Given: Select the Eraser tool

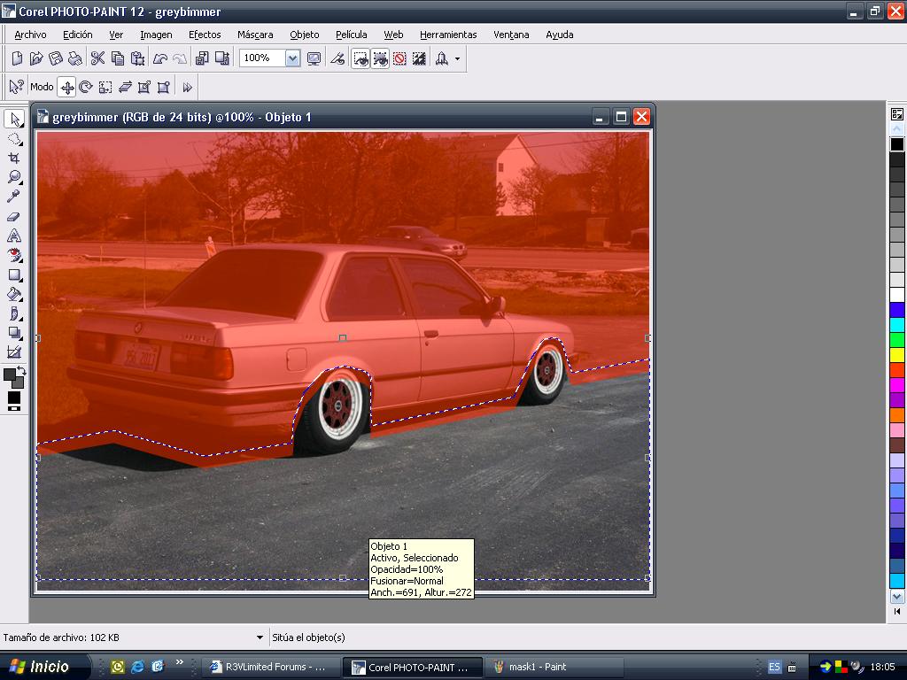Looking at the screenshot, I should tap(14, 216).
